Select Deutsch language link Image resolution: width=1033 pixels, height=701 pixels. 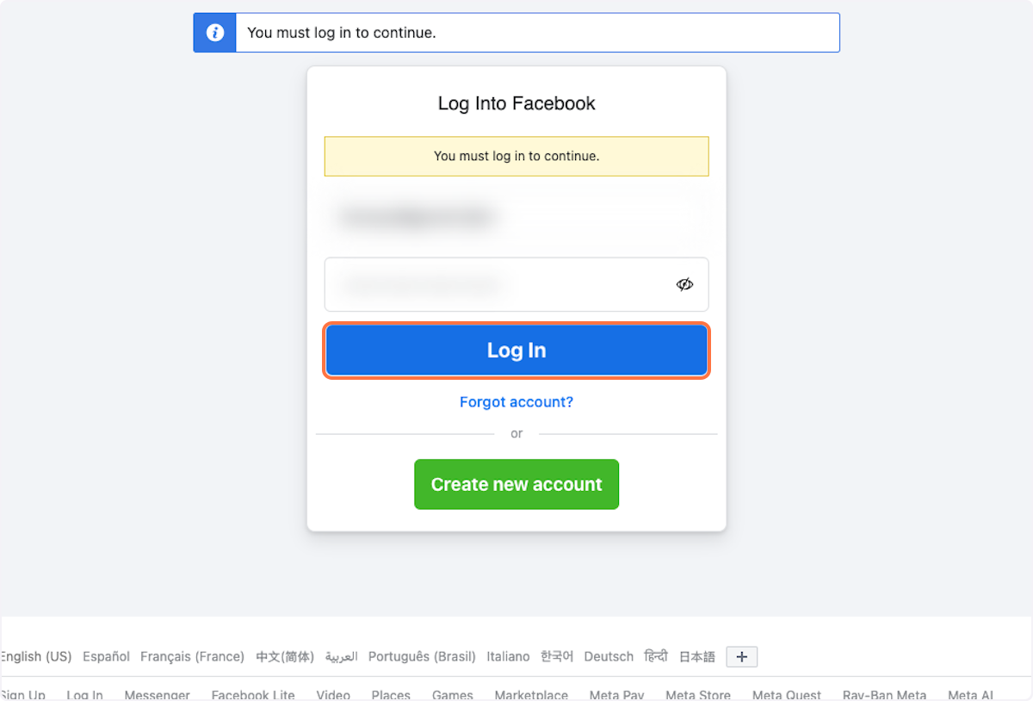pos(609,656)
